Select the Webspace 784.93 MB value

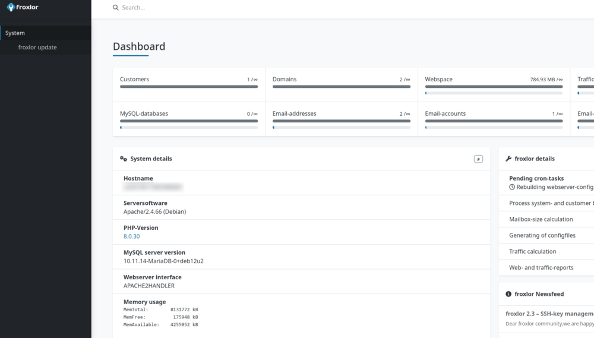coord(546,80)
